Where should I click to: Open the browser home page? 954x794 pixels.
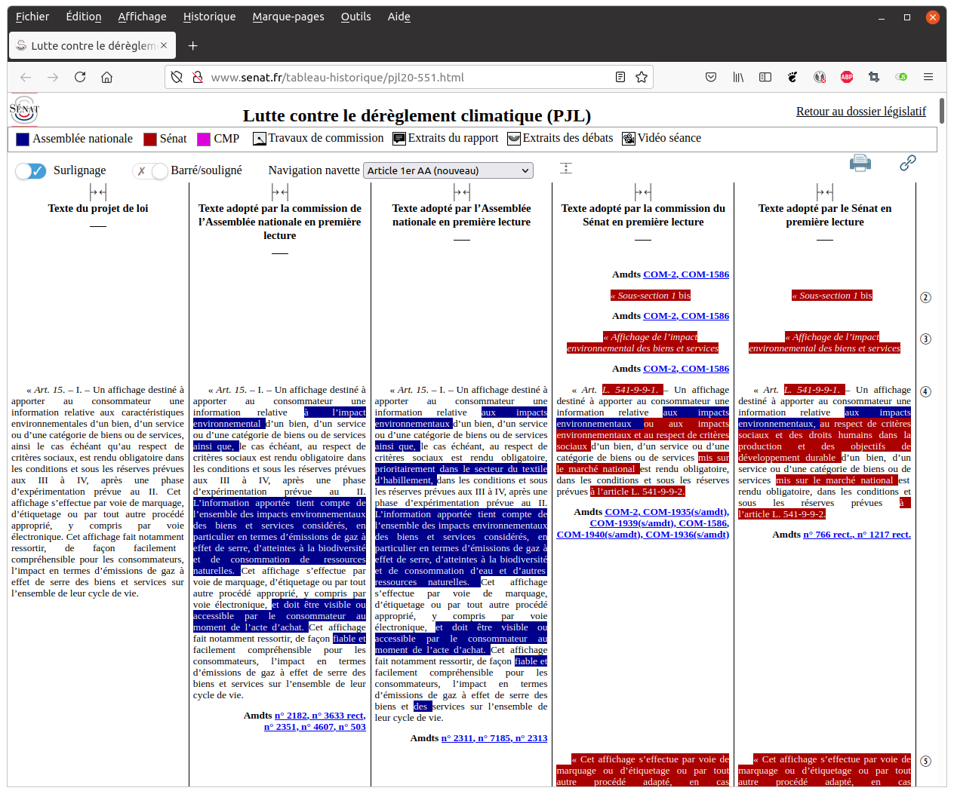click(x=107, y=77)
